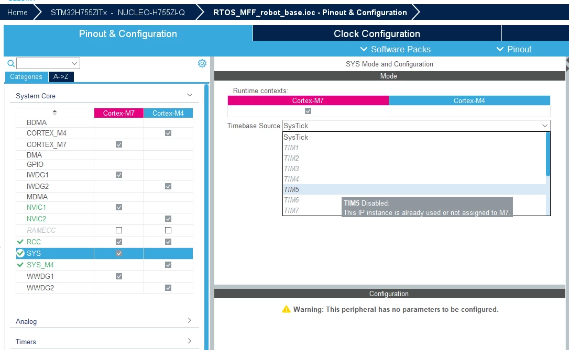The image size is (569, 350).
Task: Open the Software Packs dropdown
Action: (x=395, y=49)
